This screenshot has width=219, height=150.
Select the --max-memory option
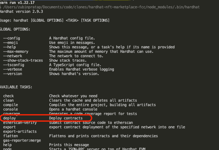(16, 52)
